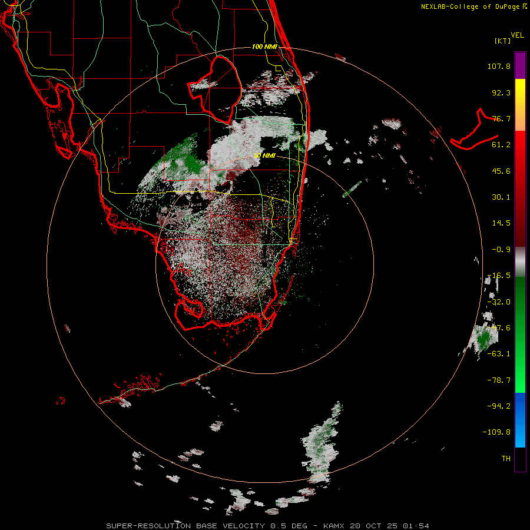Click the 61.2 velocity scale value

501,145
